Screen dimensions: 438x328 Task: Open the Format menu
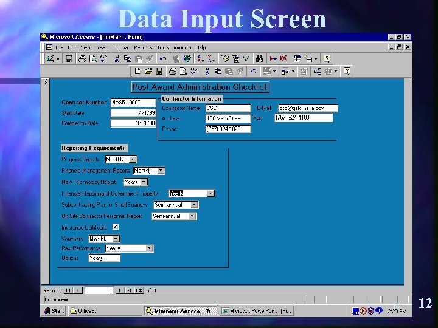(121, 48)
